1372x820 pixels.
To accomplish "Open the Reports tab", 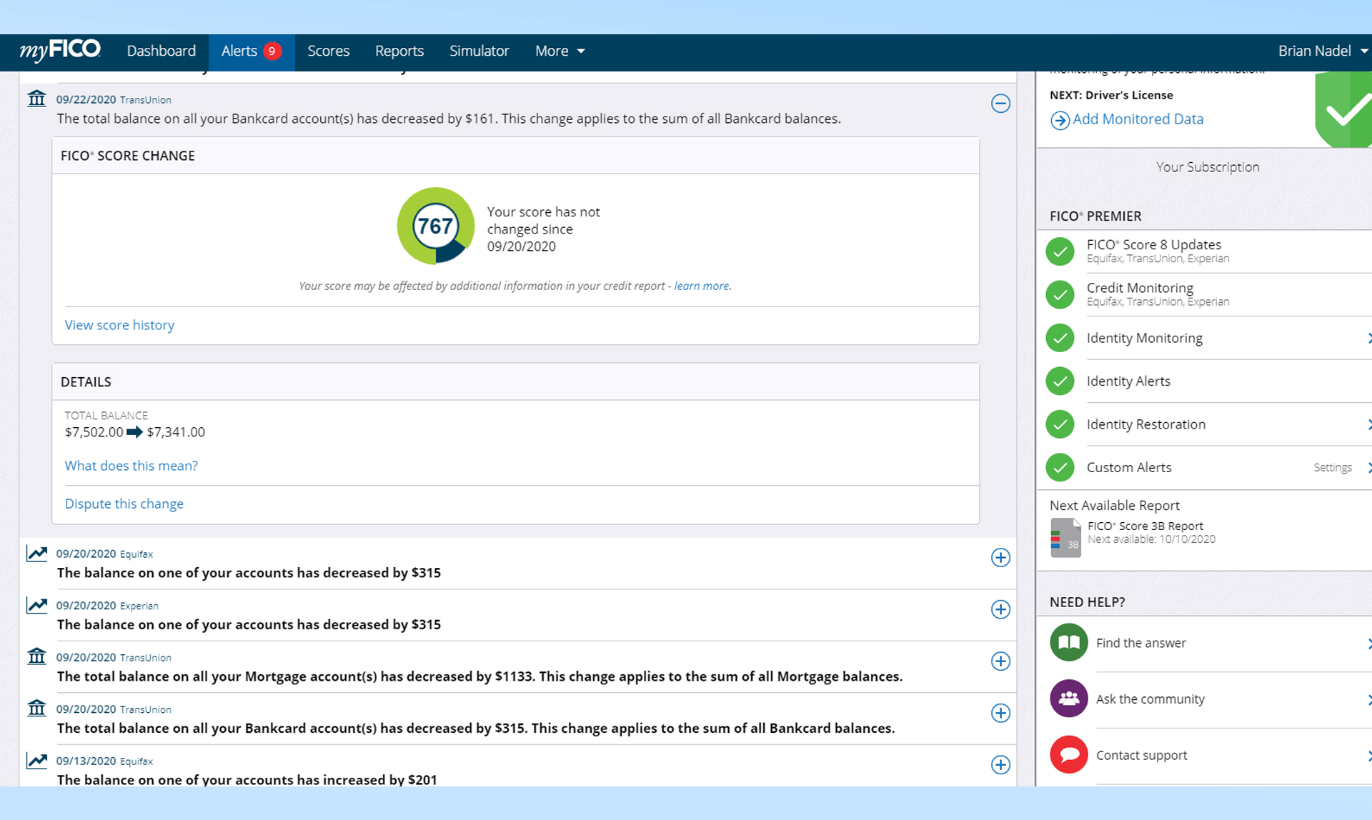I will [399, 51].
